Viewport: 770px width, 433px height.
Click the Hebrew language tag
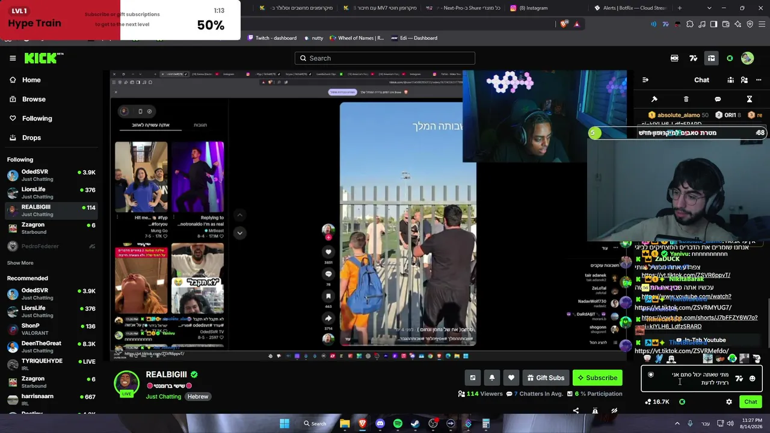point(198,396)
